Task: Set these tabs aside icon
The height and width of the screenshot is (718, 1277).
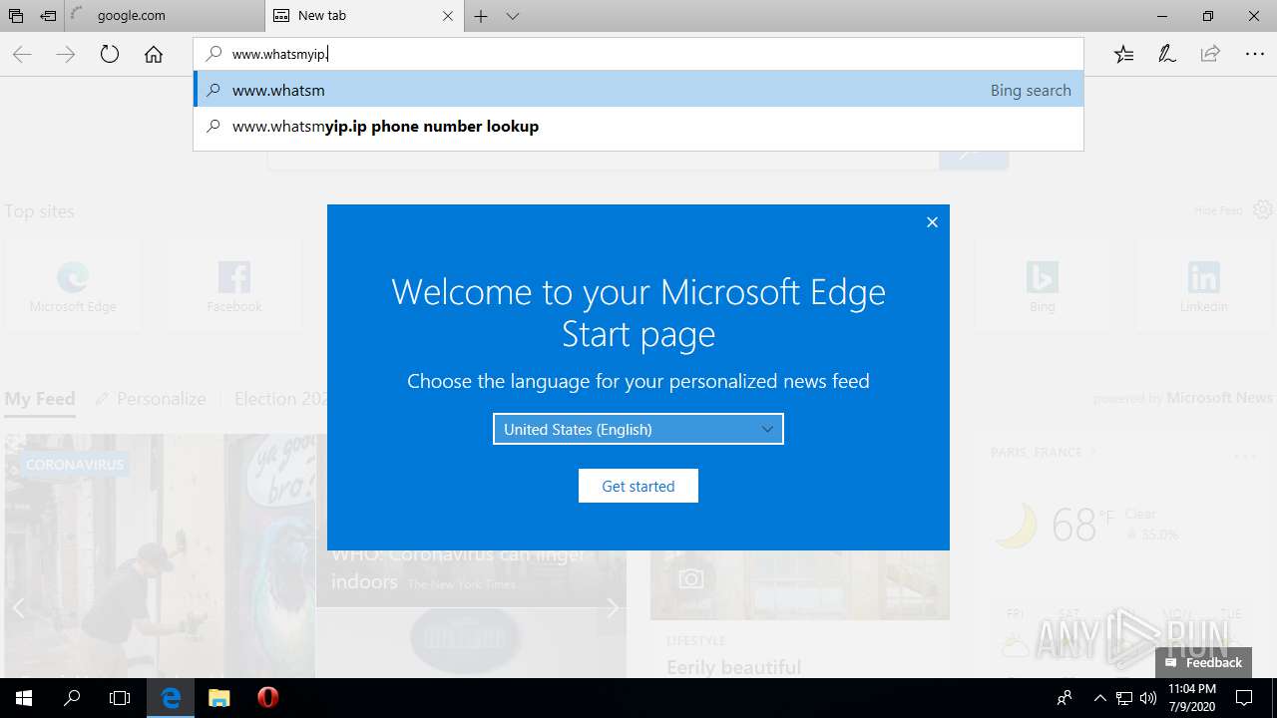Action: 48,16
